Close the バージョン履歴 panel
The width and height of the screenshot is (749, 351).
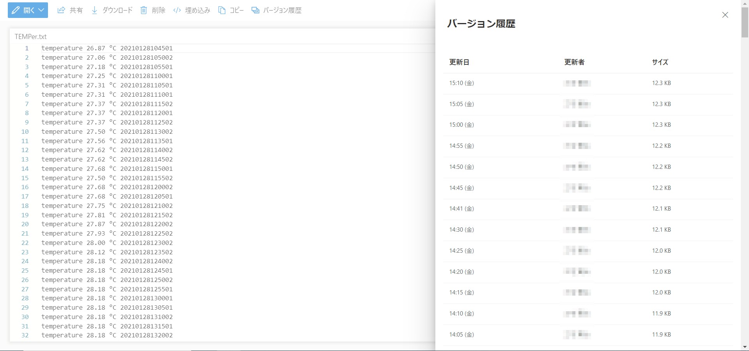coord(725,15)
